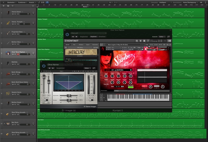Open the Ansicht menu in tracks toolbar
The height and width of the screenshot is (142, 208).
pyautogui.click(x=32, y=2)
